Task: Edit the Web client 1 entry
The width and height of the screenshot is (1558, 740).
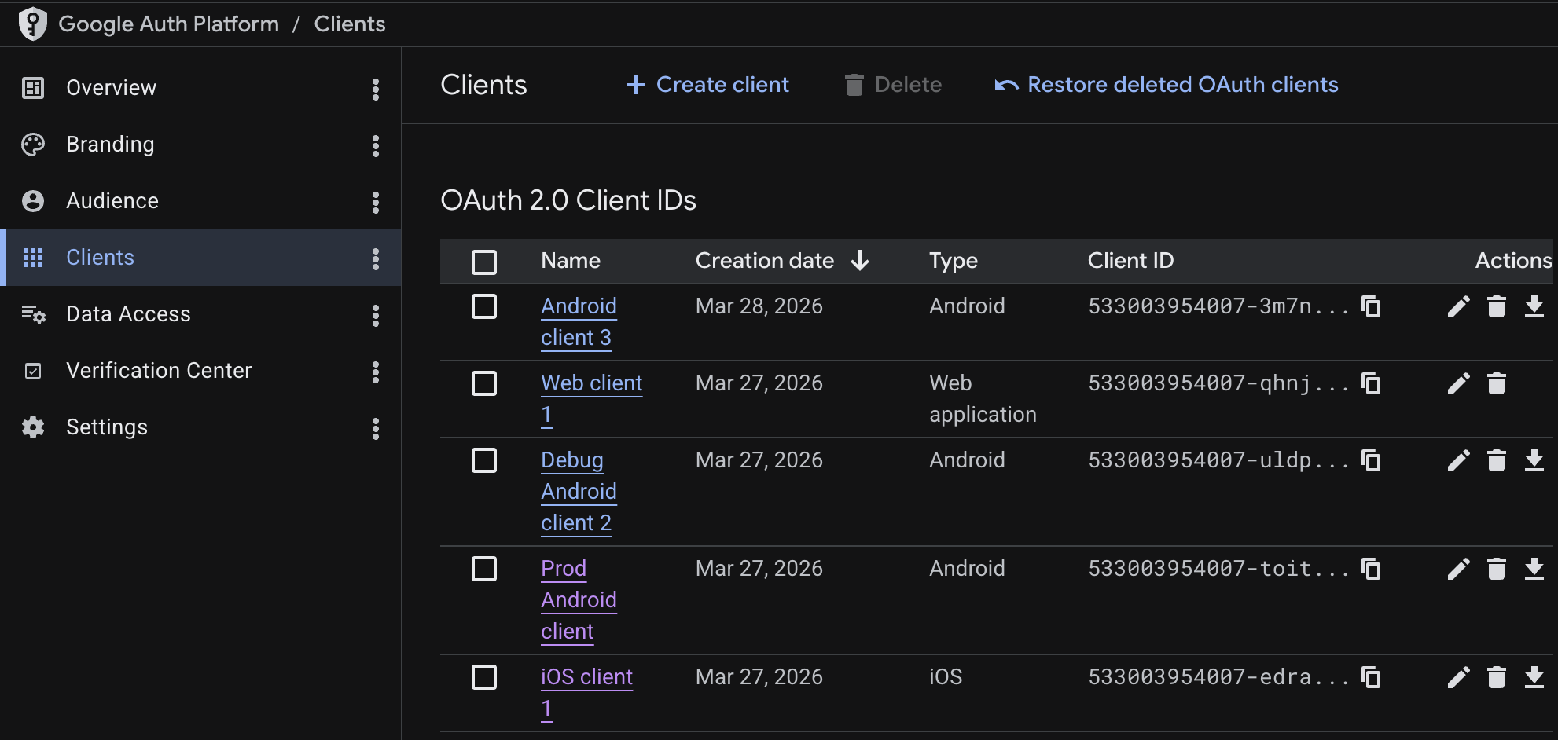Action: click(x=1458, y=383)
